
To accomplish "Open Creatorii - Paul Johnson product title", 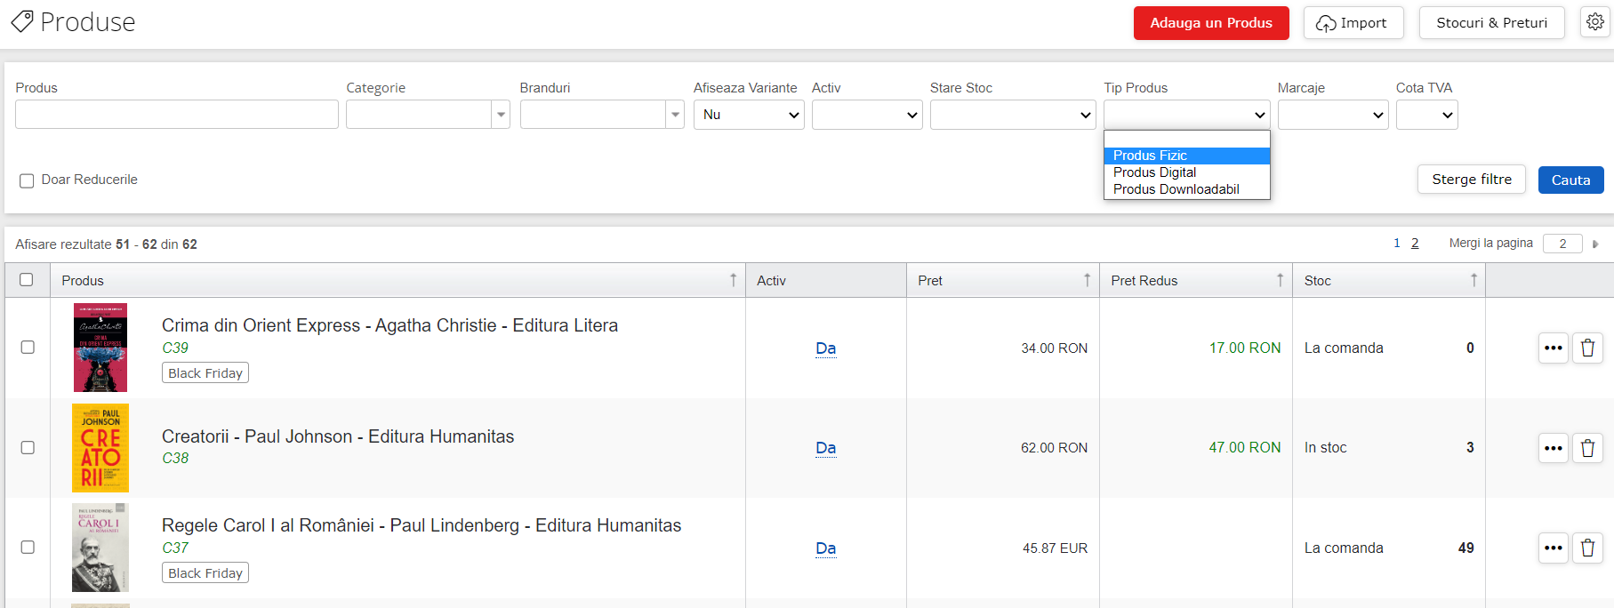I will point(338,436).
